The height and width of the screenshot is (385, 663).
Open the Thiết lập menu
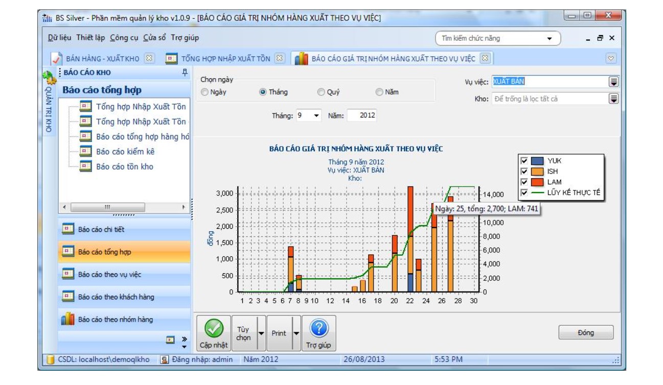click(90, 38)
